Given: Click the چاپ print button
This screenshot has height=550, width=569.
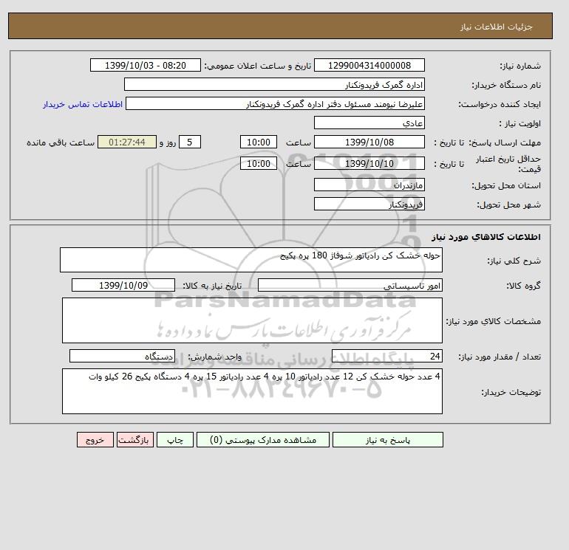Looking at the screenshot, I should pos(175,440).
